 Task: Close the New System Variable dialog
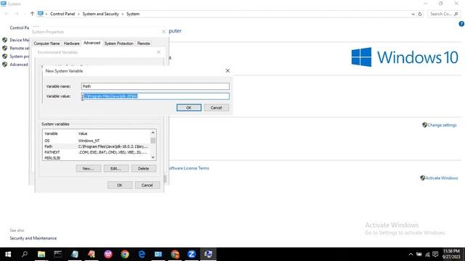[227, 71]
